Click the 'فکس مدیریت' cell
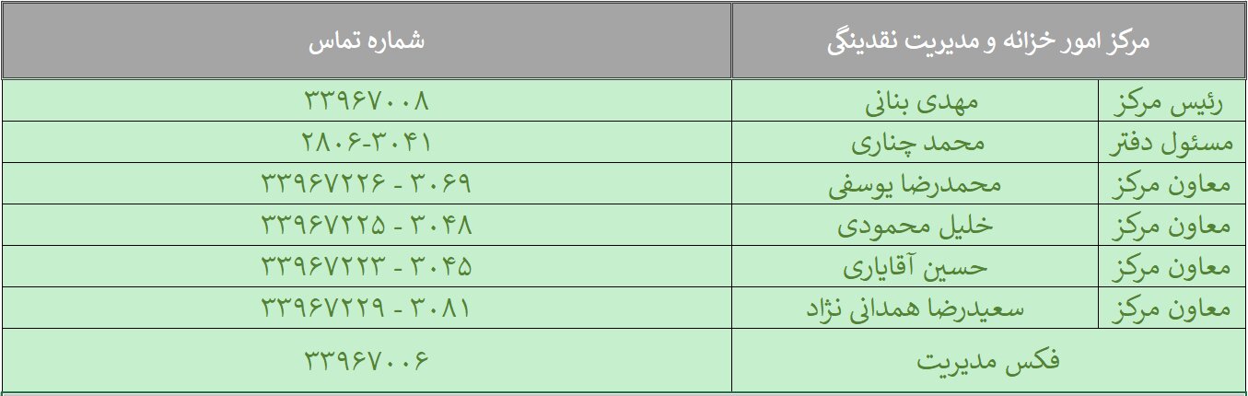Viewport: 1248px width, 396px height. click(x=988, y=360)
